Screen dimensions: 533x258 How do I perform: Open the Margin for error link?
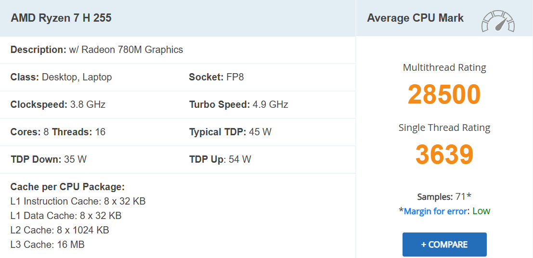(435, 211)
